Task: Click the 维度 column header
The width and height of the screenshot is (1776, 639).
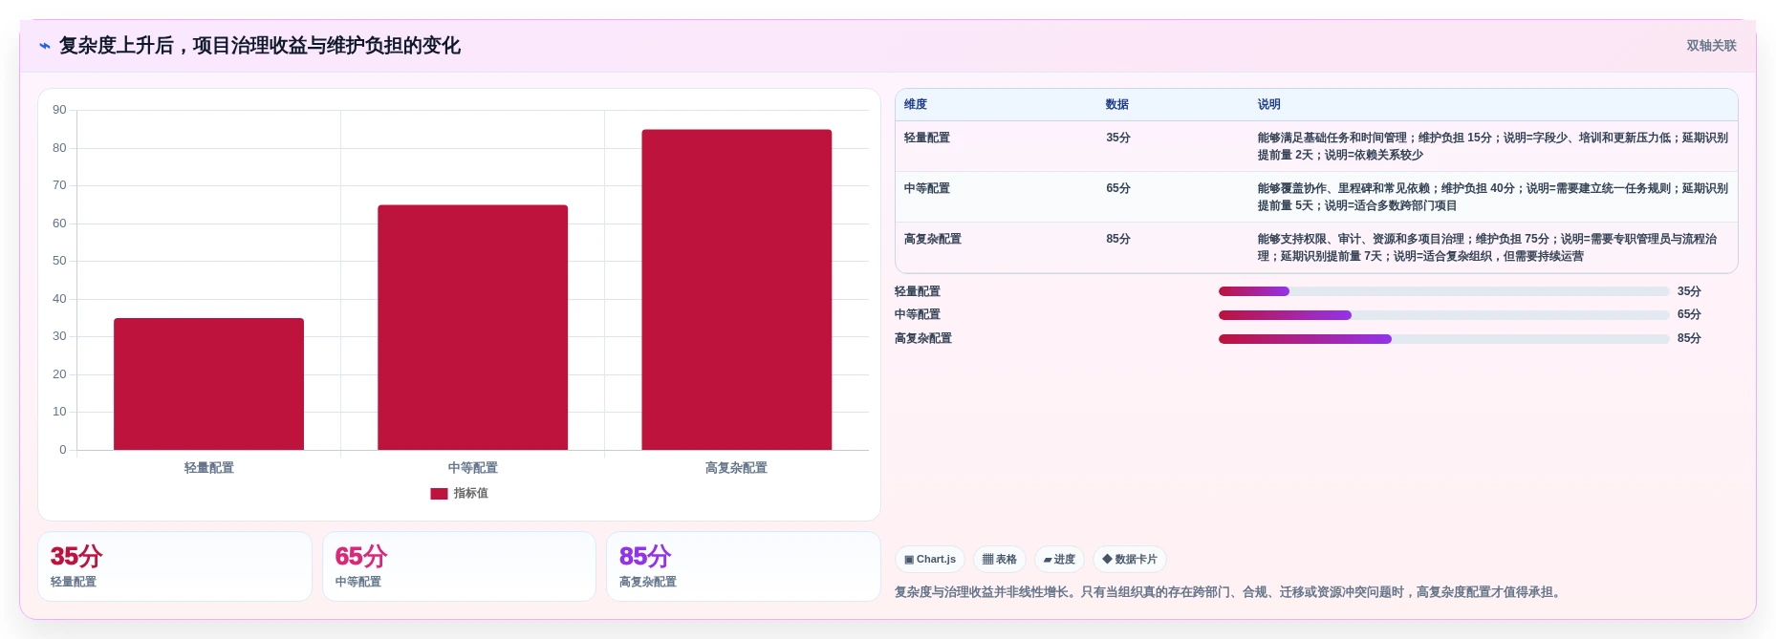Action: pyautogui.click(x=916, y=105)
